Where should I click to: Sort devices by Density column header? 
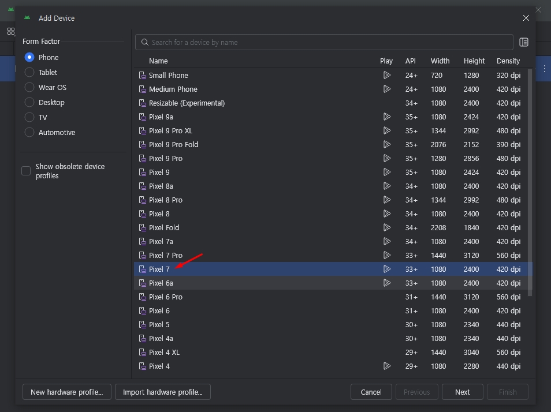point(508,61)
